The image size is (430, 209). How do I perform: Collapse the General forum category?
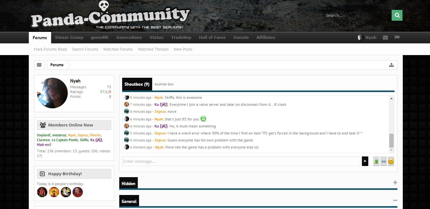pos(395,200)
